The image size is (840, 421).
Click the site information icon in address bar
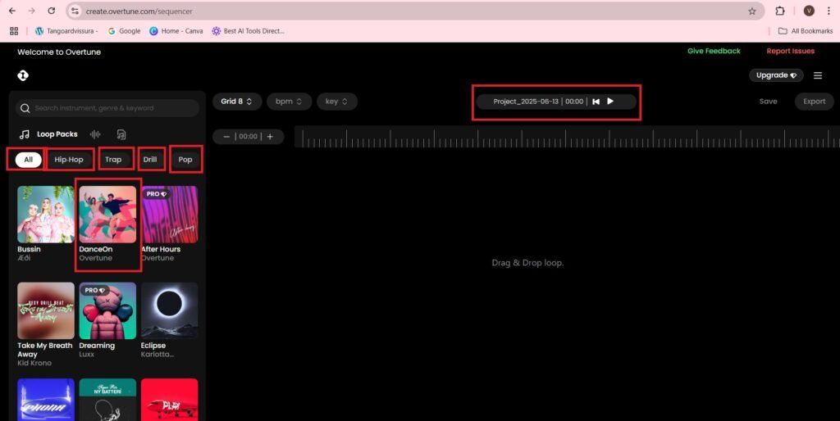tap(75, 11)
